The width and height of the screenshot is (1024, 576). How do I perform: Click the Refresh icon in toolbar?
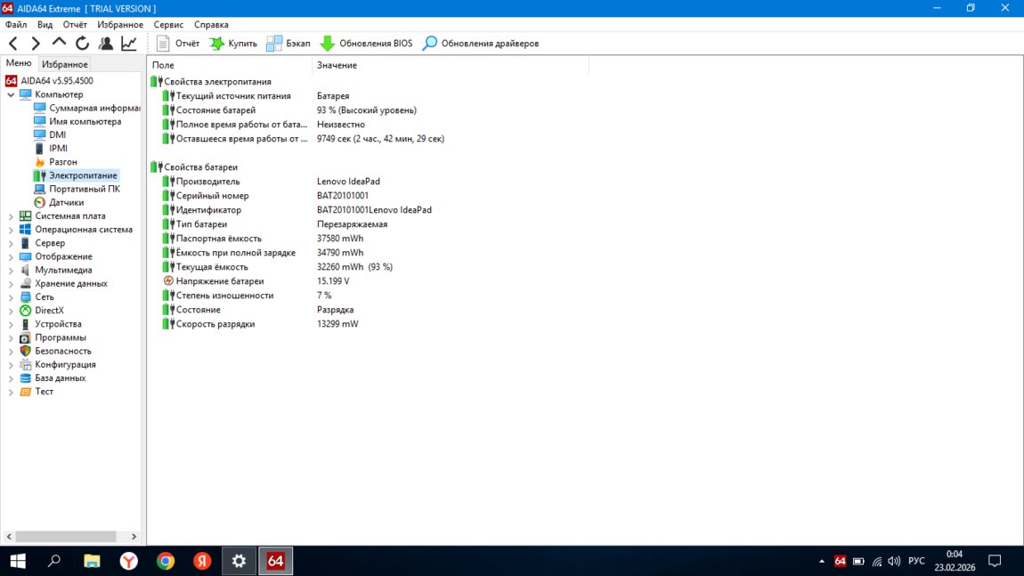(x=82, y=43)
